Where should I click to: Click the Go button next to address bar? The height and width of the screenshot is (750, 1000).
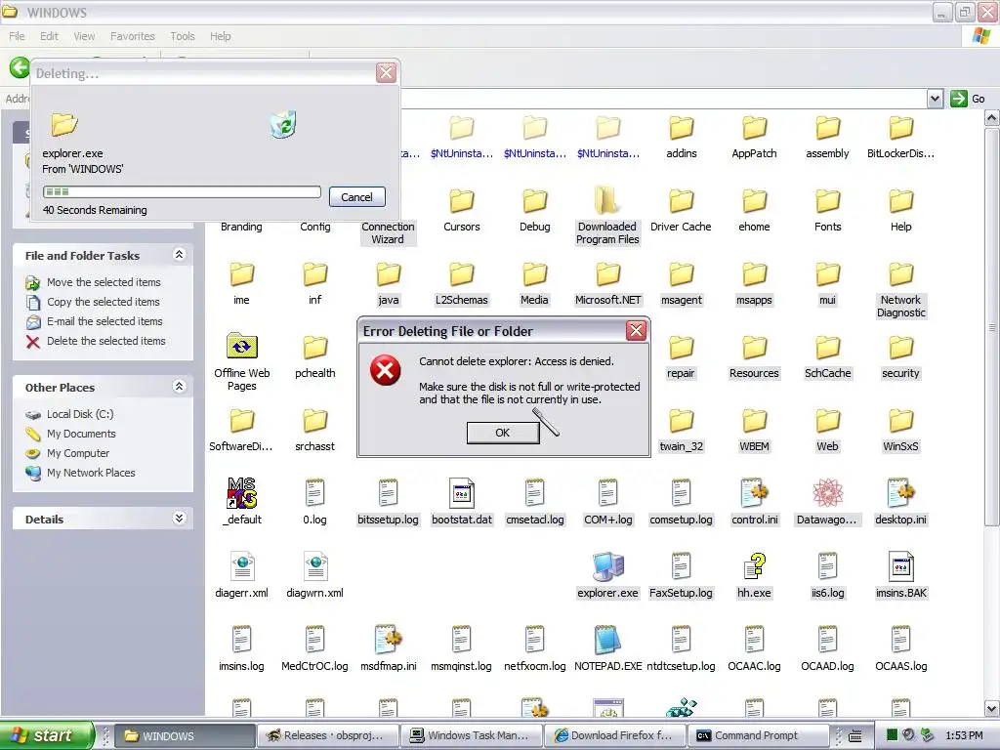pyautogui.click(x=968, y=99)
